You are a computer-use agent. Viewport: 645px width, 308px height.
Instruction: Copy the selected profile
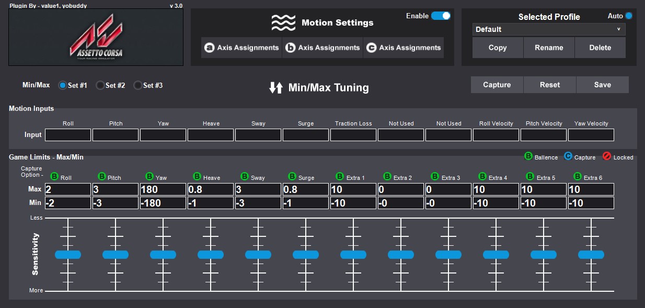(498, 48)
